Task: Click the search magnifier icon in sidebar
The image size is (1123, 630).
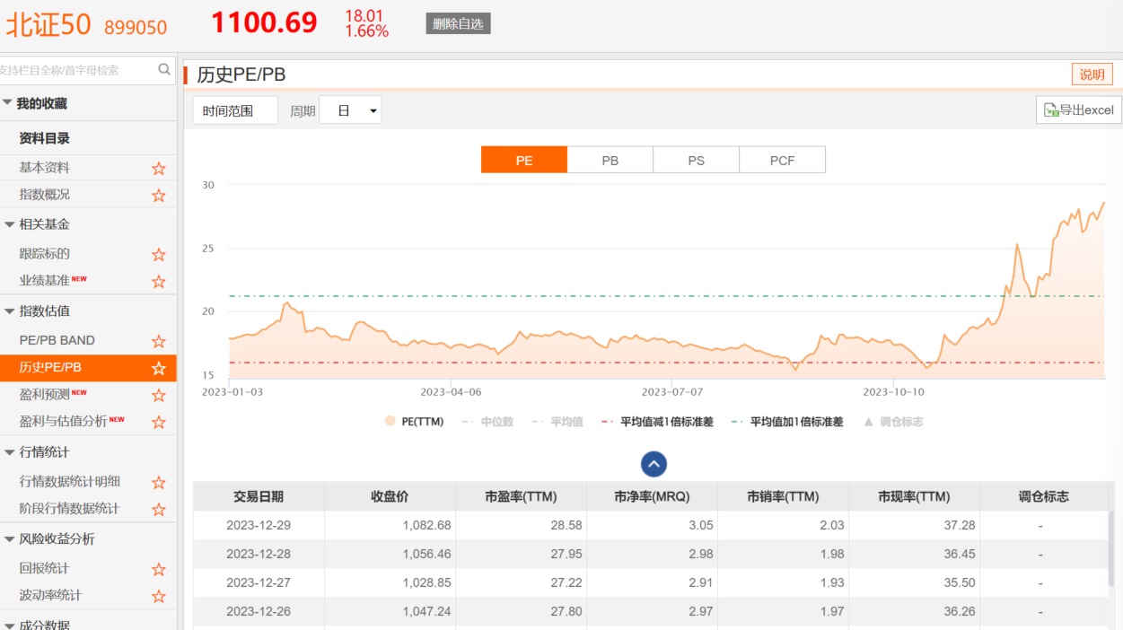Action: pyautogui.click(x=164, y=69)
